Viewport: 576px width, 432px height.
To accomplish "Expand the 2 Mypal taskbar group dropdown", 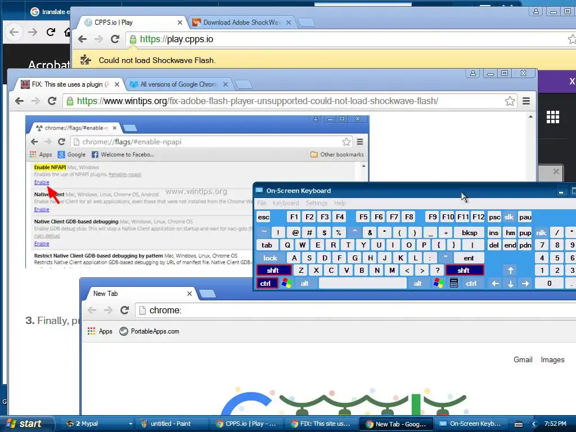I will pyautogui.click(x=130, y=424).
